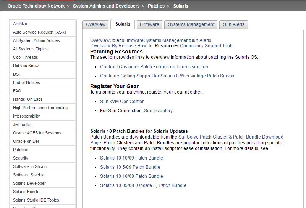
Task: Go to Cool Threads in sidebar
Action: pyautogui.click(x=42, y=57)
